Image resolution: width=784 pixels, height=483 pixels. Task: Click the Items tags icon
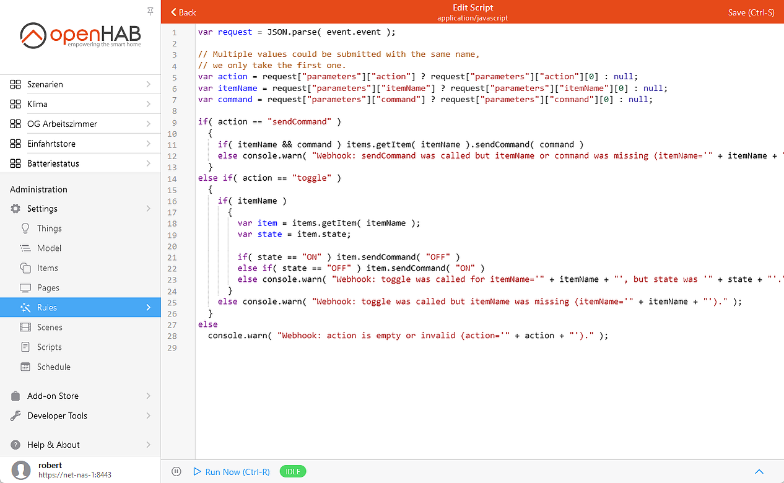click(25, 268)
